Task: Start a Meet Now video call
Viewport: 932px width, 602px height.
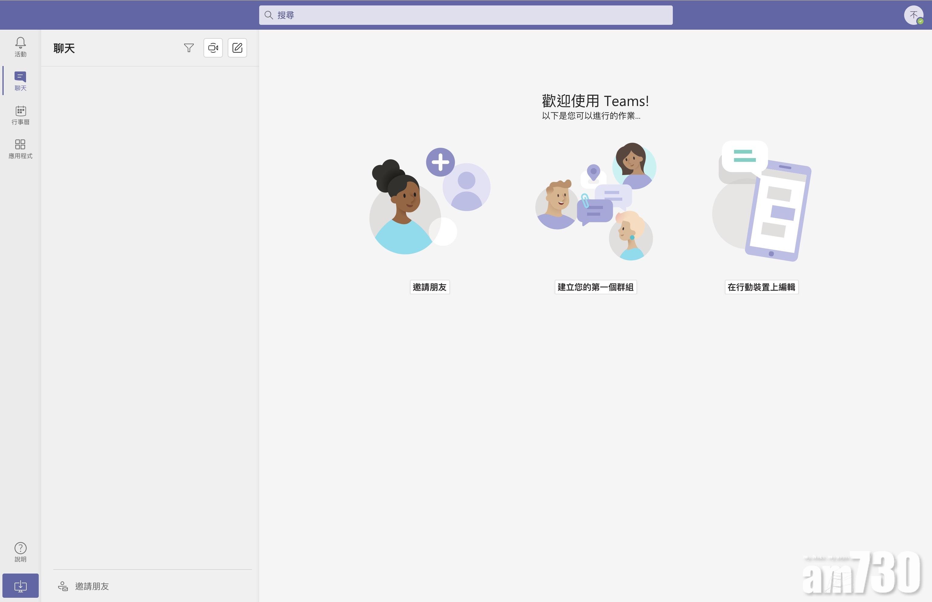Action: (213, 48)
